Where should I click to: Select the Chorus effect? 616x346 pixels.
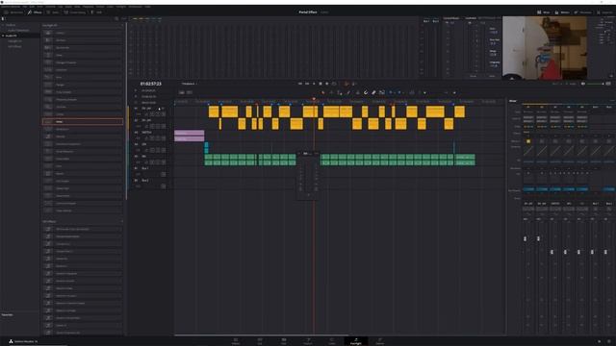[83, 33]
